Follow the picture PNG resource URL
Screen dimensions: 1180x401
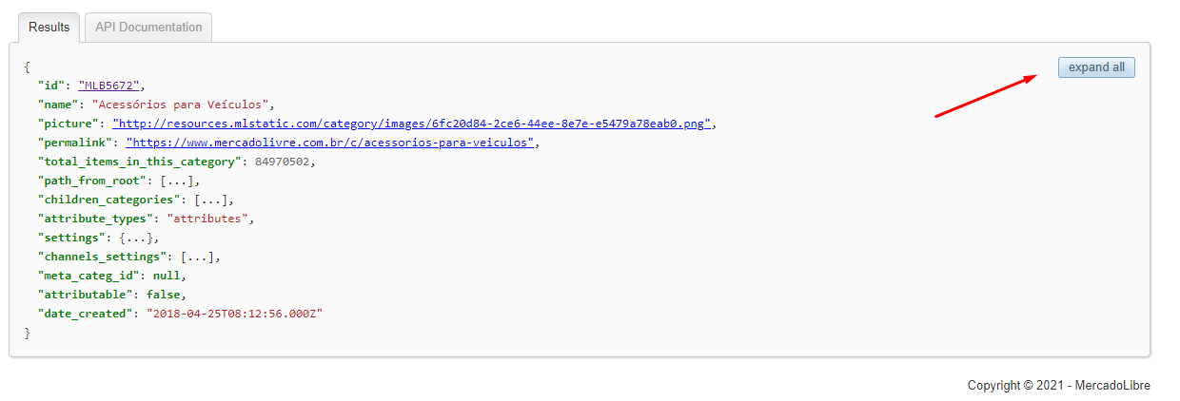coord(412,124)
